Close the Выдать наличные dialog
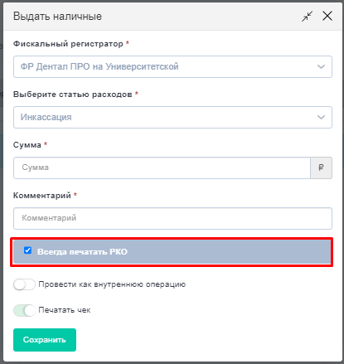 [327, 16]
